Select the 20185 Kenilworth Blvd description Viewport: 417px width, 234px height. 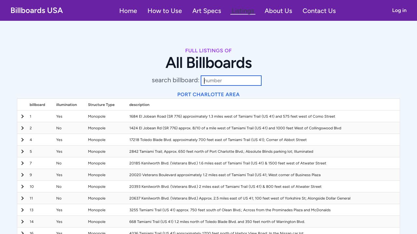point(228,163)
